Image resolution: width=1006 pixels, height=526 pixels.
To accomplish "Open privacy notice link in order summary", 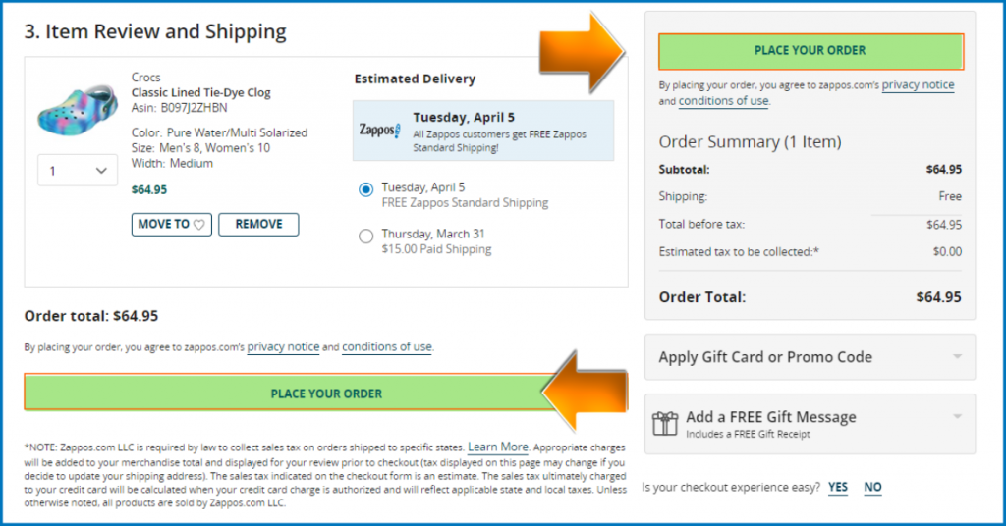I will coord(918,84).
